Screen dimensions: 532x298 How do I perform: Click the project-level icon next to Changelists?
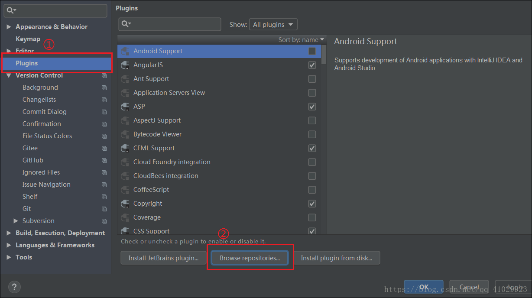pyautogui.click(x=104, y=100)
